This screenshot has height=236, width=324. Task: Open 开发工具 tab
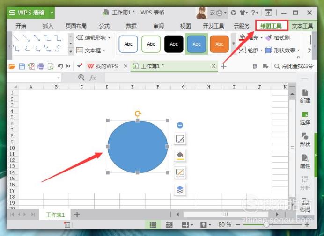point(214,26)
